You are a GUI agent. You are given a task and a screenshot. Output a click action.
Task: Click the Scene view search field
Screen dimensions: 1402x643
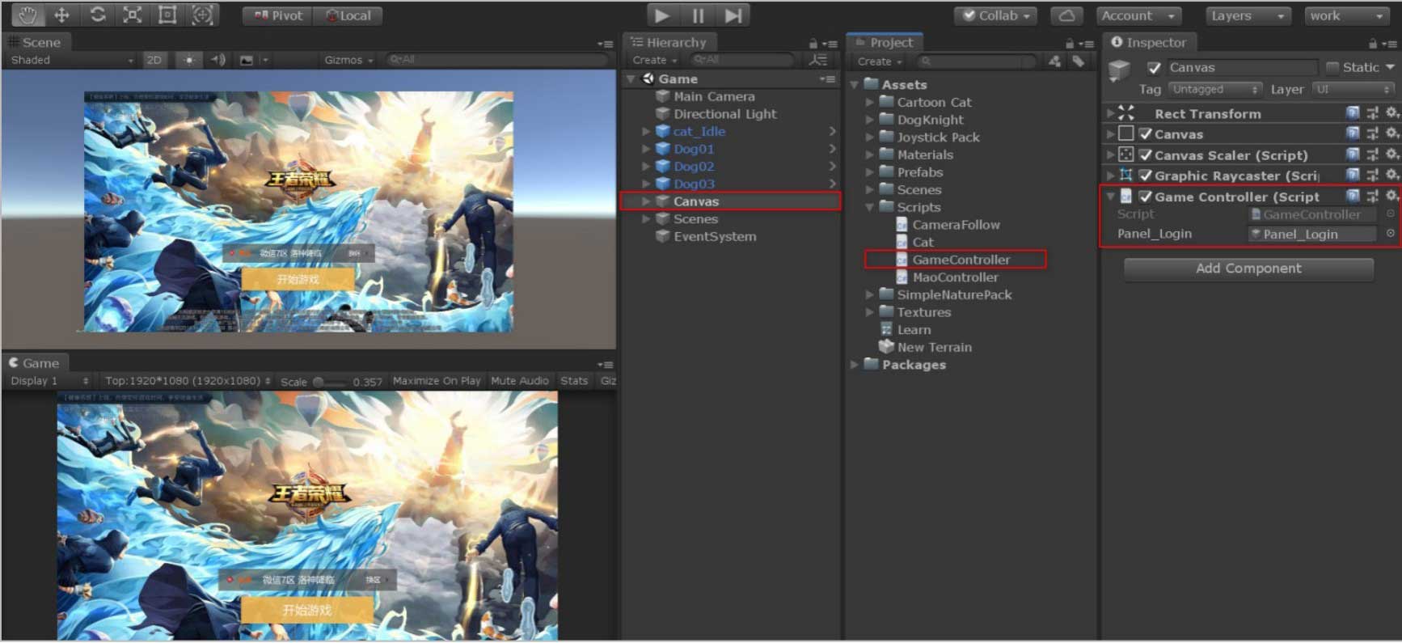tap(496, 60)
